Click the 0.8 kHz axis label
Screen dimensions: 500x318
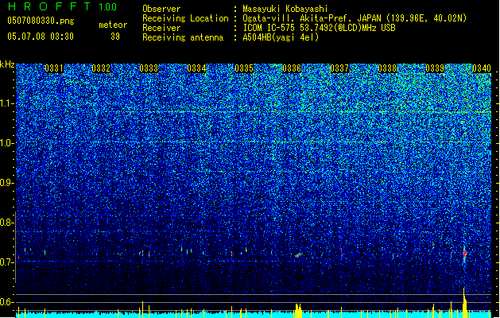click(7, 223)
